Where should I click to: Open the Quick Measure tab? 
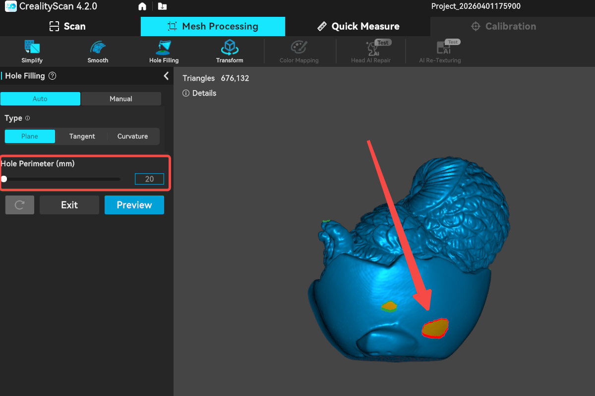tap(358, 26)
